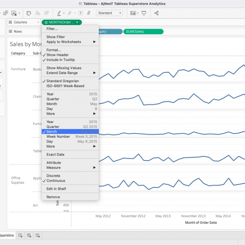This screenshot has width=245, height=245.
Task: Toggle Include in Tooltip option
Action: pyautogui.click(x=60, y=60)
